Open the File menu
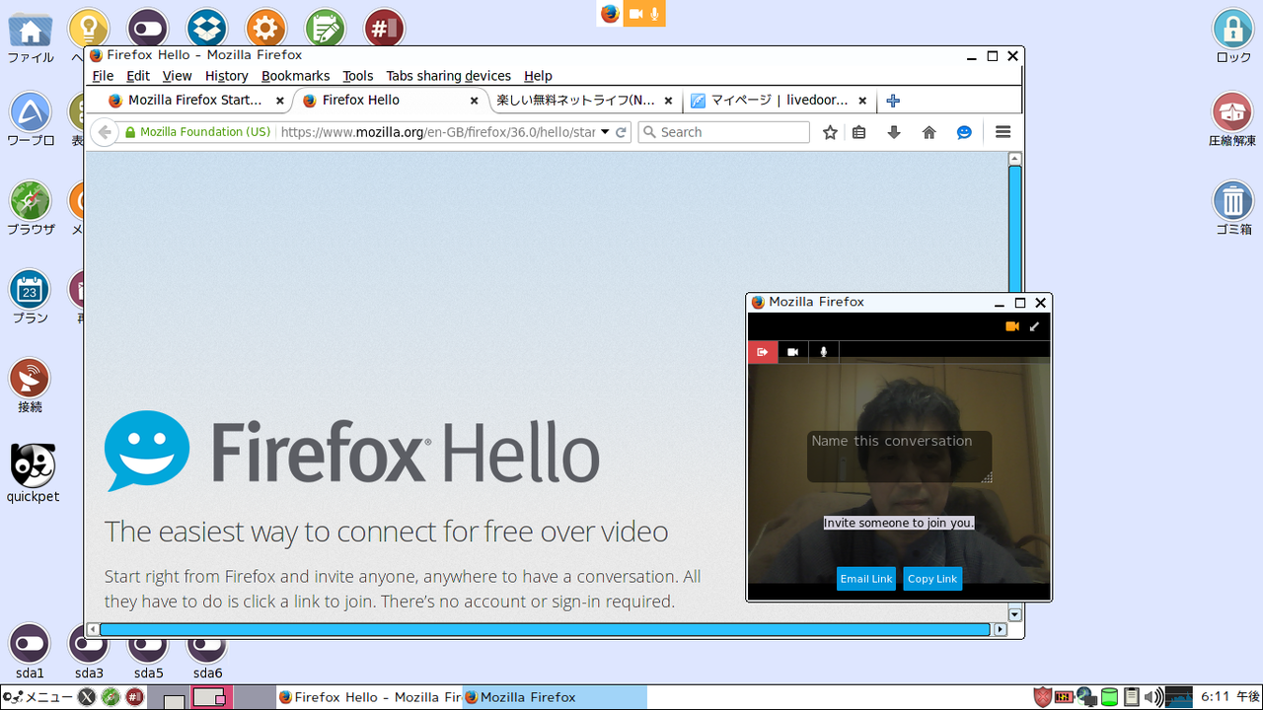The width and height of the screenshot is (1263, 710). pos(103,76)
